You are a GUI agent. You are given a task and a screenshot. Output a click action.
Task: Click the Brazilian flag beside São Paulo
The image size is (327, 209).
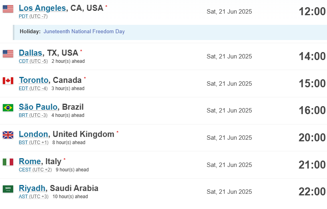[x=8, y=108]
